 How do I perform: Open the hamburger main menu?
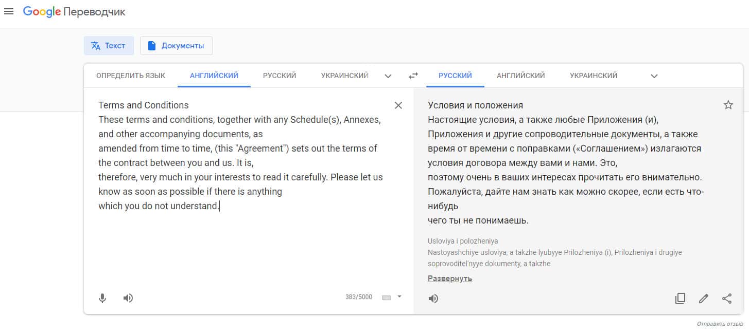9,12
